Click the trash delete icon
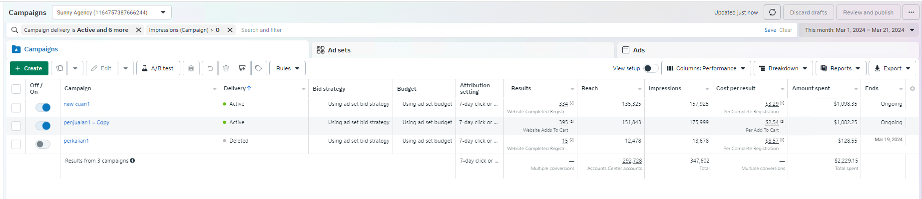 [x=226, y=68]
